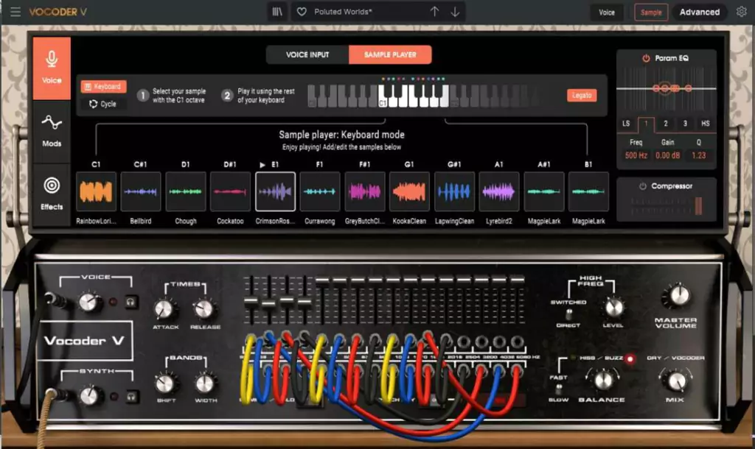Viewport: 755px width, 449px height.
Task: Click the Synth input level knob
Action: coord(89,396)
